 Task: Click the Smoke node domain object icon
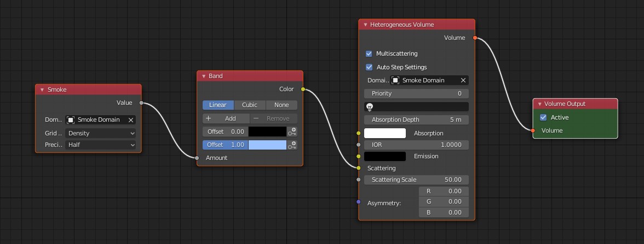(x=71, y=120)
